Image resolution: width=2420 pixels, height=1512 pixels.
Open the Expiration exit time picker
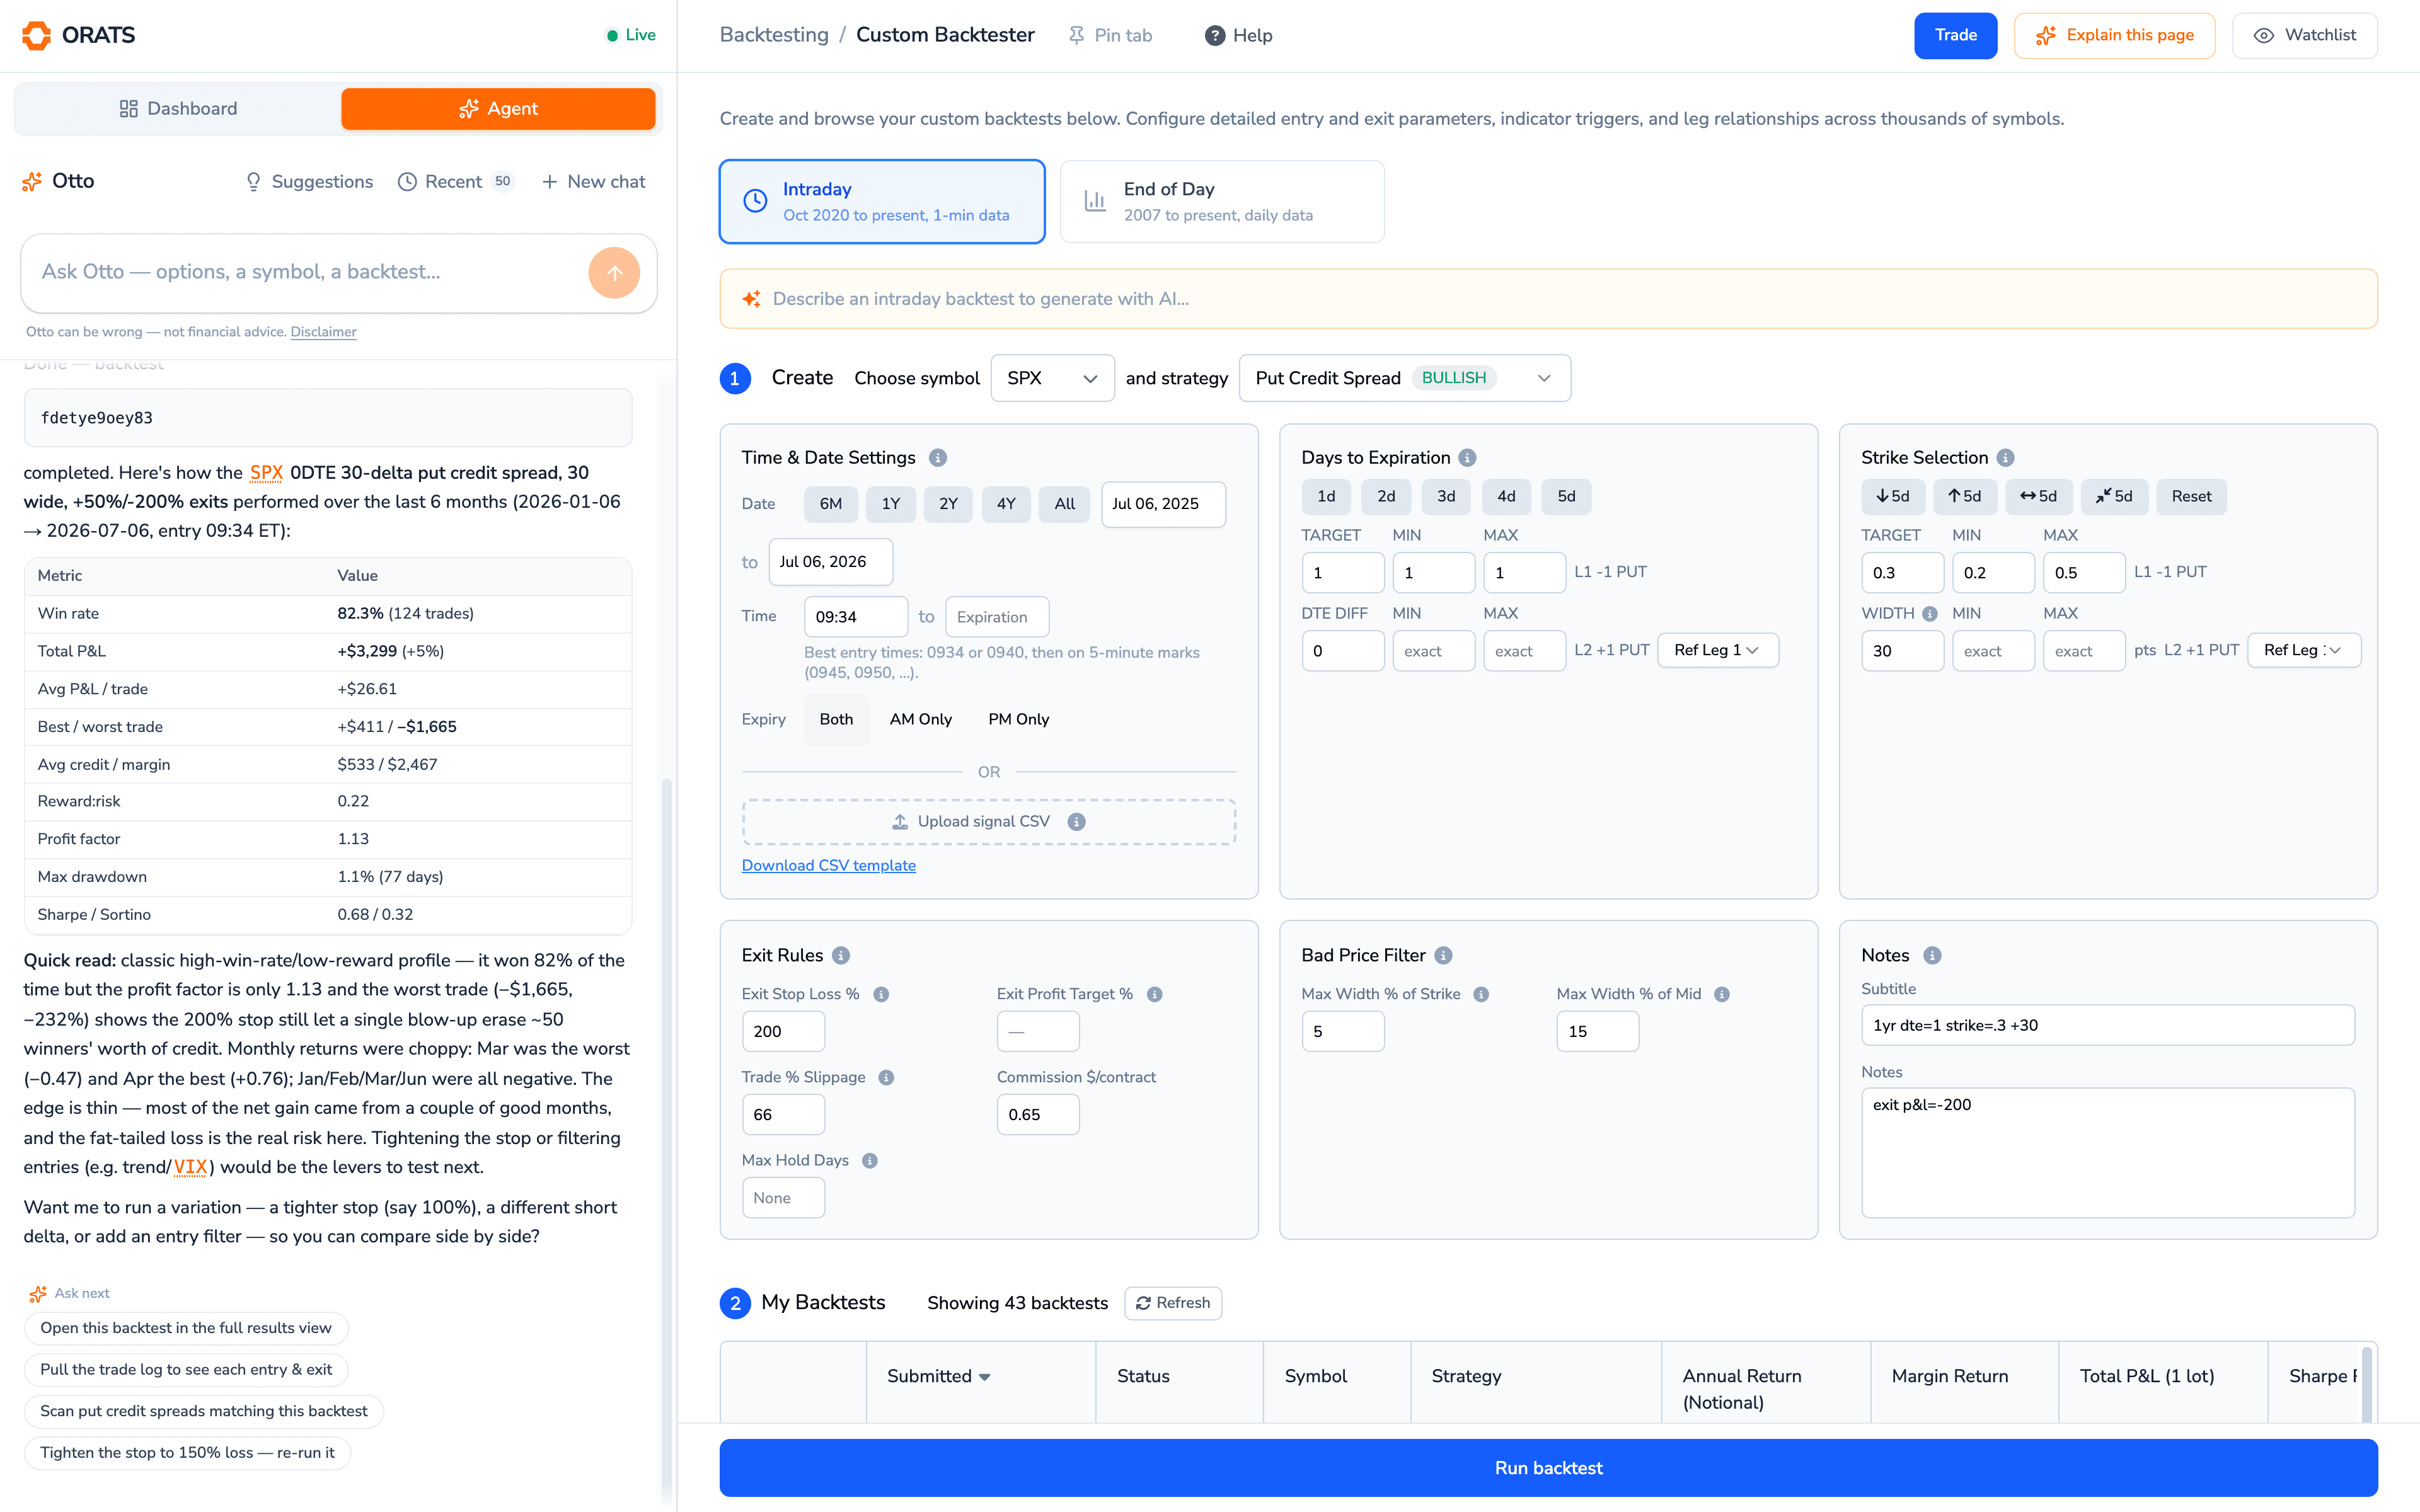pyautogui.click(x=997, y=617)
